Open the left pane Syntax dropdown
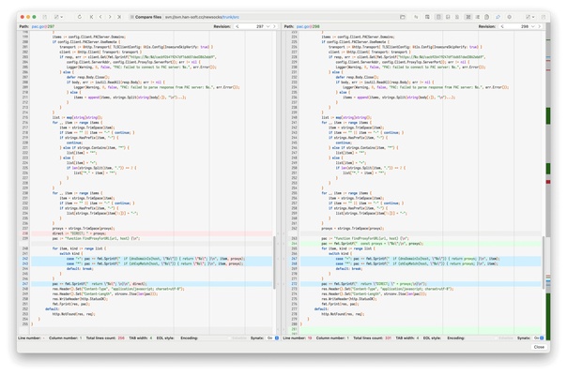 coord(273,338)
